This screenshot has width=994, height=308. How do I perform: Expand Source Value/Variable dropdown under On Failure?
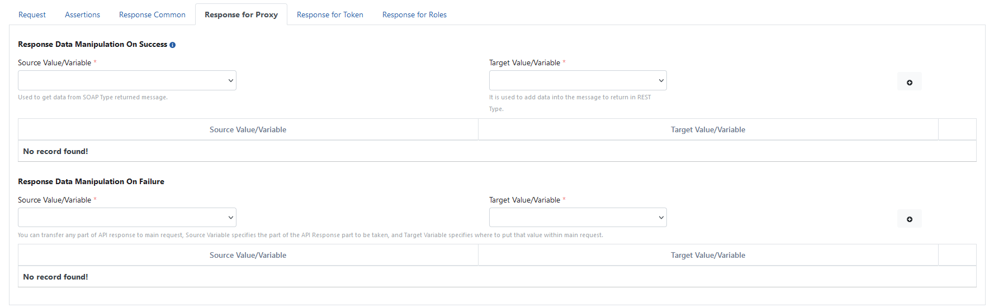pos(127,218)
